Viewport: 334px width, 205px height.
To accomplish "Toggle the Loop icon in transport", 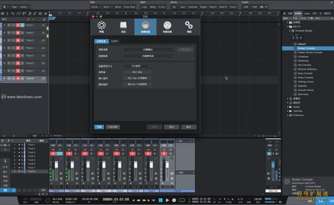I will pos(182,200).
